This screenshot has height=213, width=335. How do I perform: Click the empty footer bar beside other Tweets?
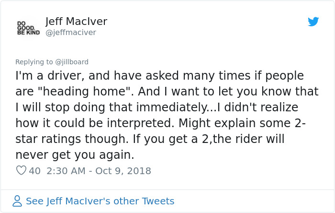[254, 201]
